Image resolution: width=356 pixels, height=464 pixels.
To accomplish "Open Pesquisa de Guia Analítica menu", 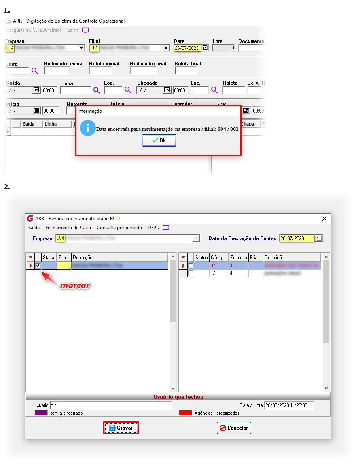I will 34,30.
